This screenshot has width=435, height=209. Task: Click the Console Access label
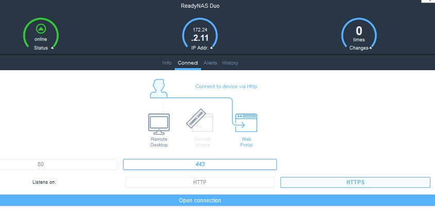coord(203,142)
